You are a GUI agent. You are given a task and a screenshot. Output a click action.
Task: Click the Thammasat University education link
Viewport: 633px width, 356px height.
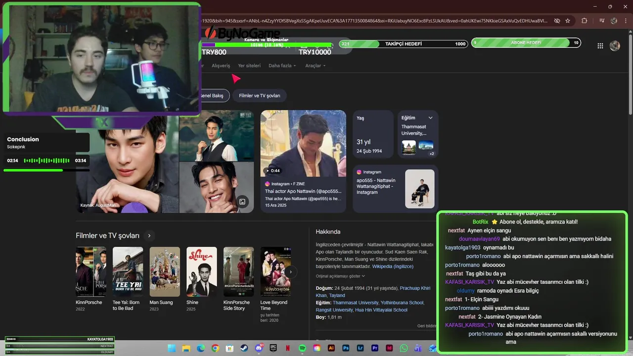356,303
